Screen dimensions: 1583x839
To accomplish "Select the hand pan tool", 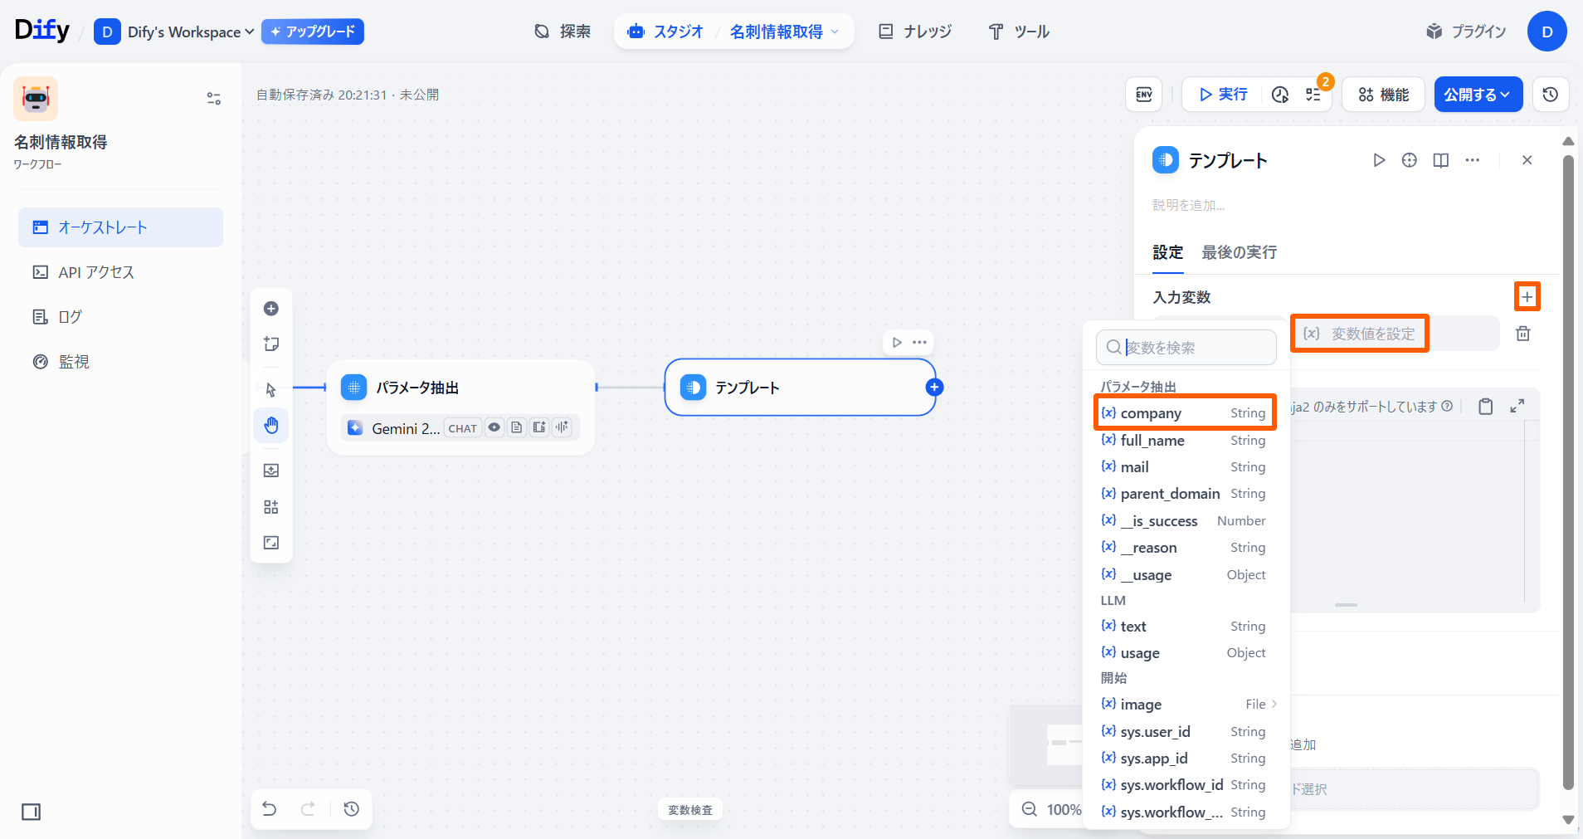I will coord(271,426).
